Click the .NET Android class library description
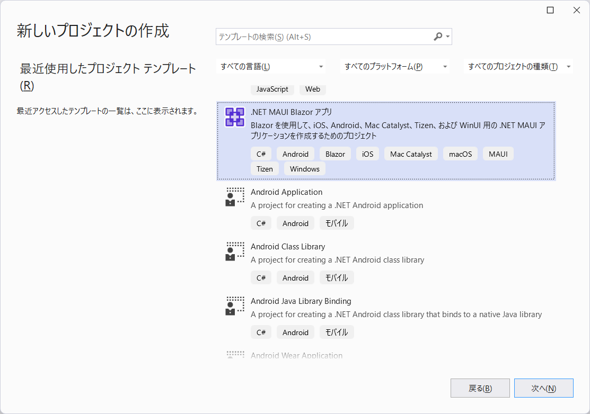590x414 pixels. pos(337,259)
